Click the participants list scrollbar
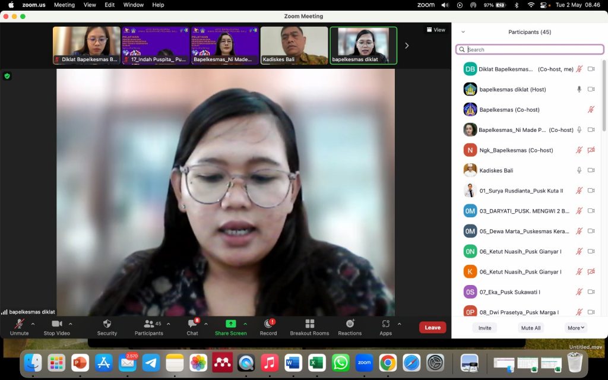Image resolution: width=608 pixels, height=380 pixels. (x=604, y=95)
